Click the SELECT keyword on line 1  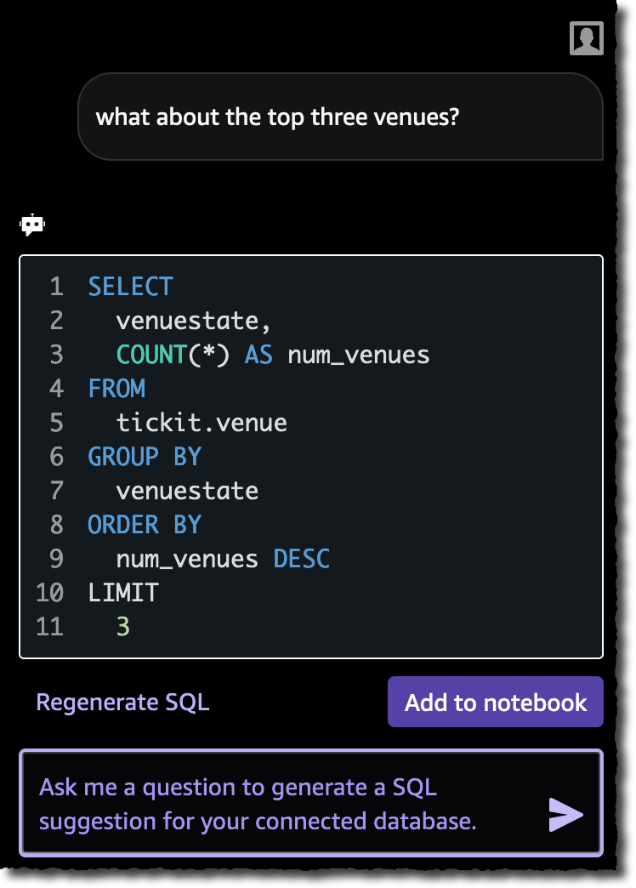[x=129, y=287]
